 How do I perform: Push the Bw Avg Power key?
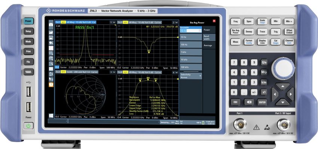tap(235, 32)
